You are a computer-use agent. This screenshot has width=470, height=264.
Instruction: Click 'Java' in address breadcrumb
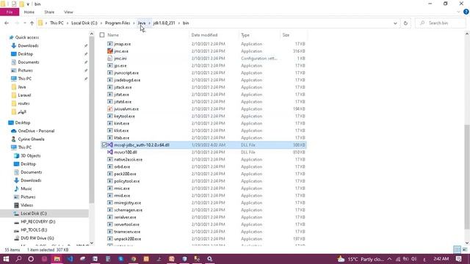142,23
